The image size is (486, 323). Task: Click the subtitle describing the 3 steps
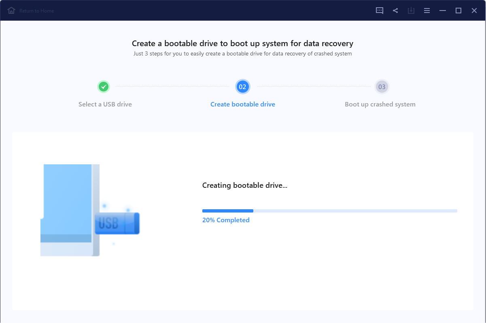[243, 53]
